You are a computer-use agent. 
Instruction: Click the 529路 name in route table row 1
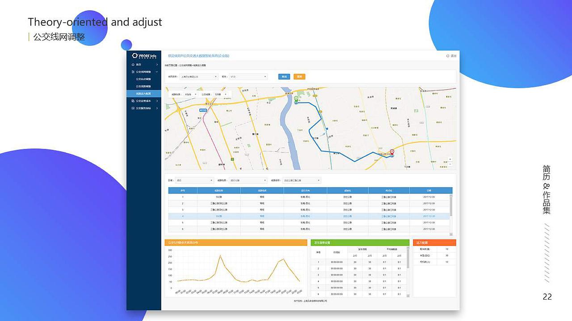pyautogui.click(x=219, y=197)
